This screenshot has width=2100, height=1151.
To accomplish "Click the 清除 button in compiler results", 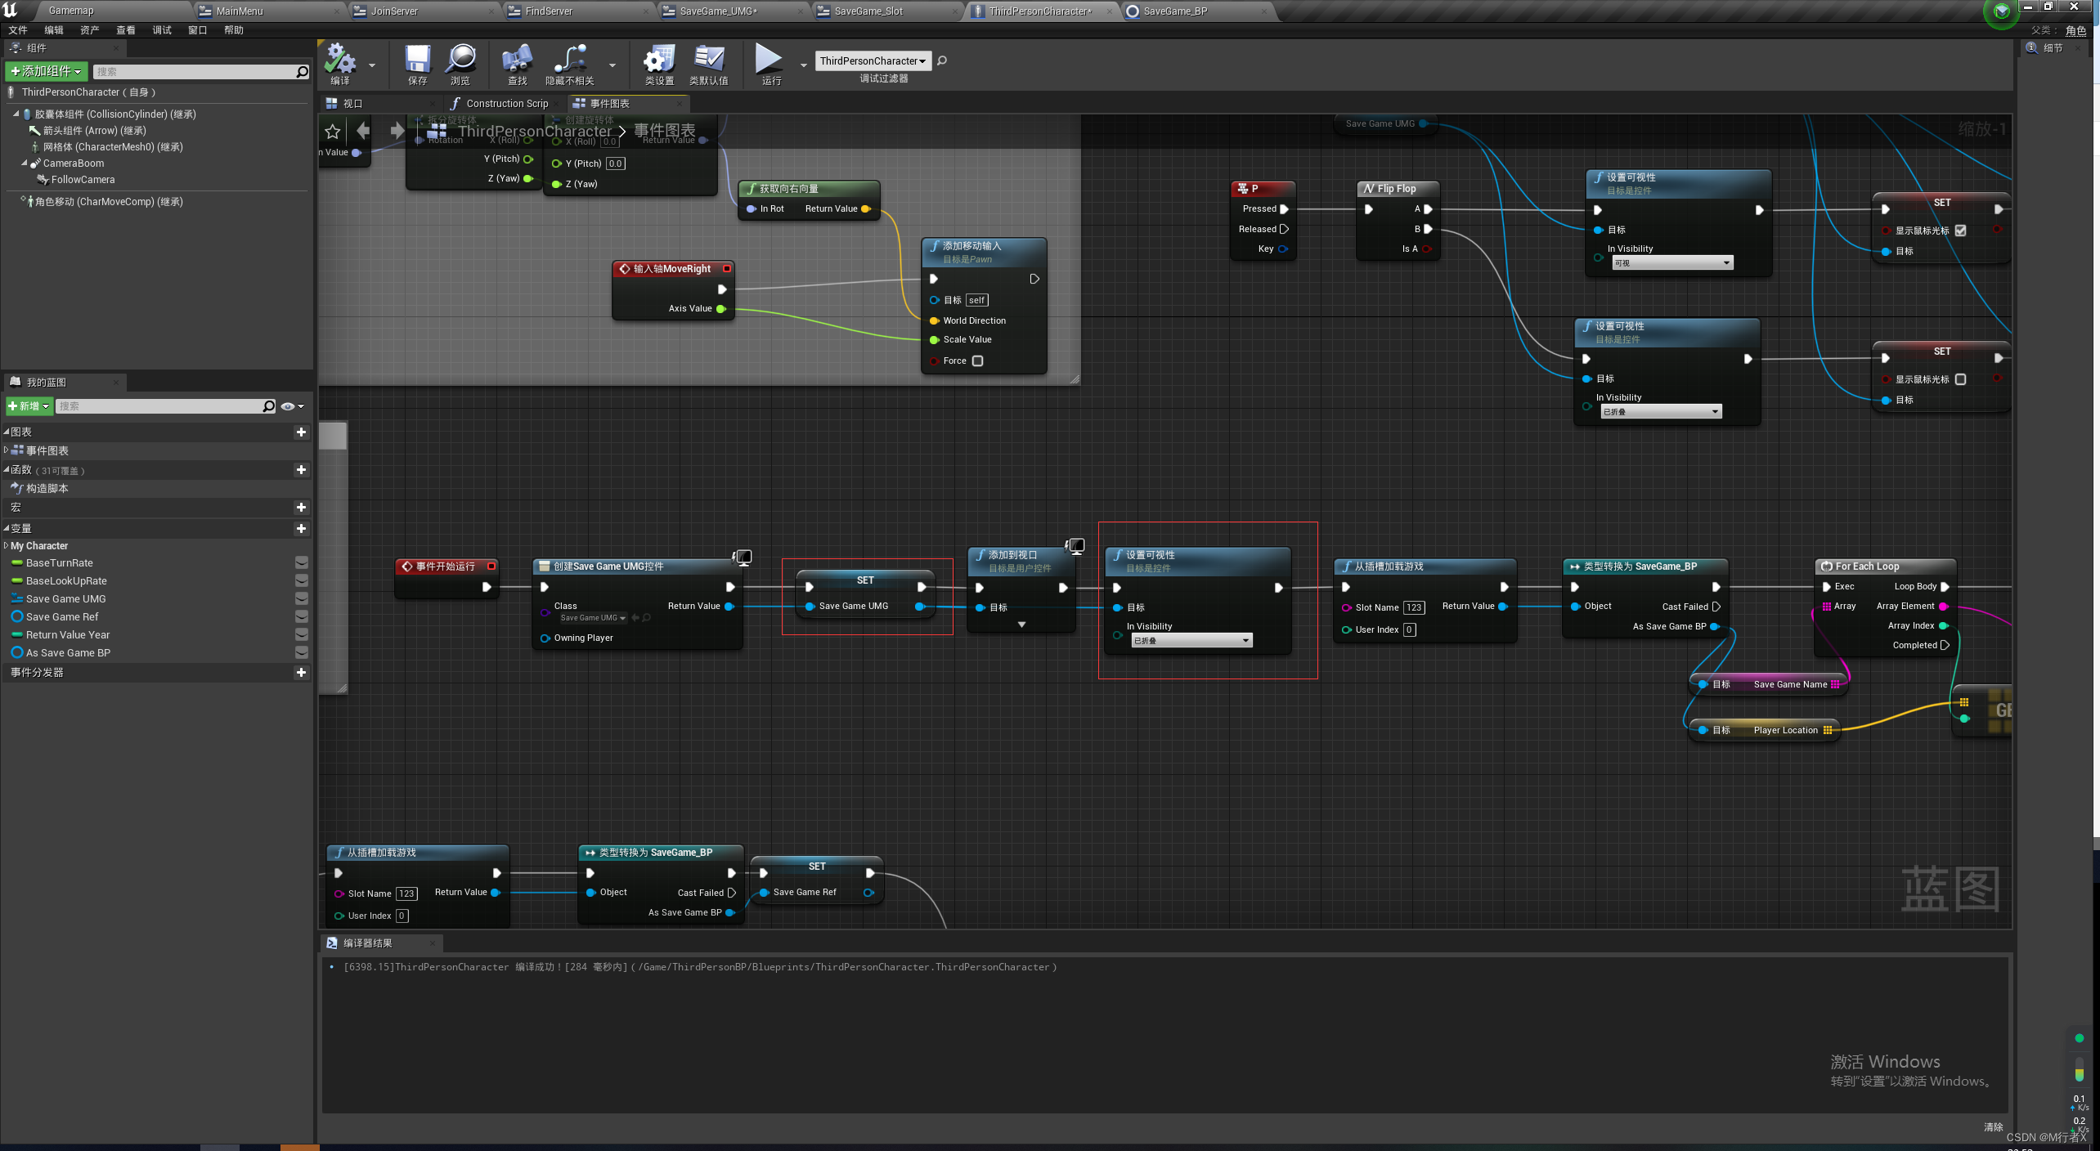I will tap(1993, 1126).
